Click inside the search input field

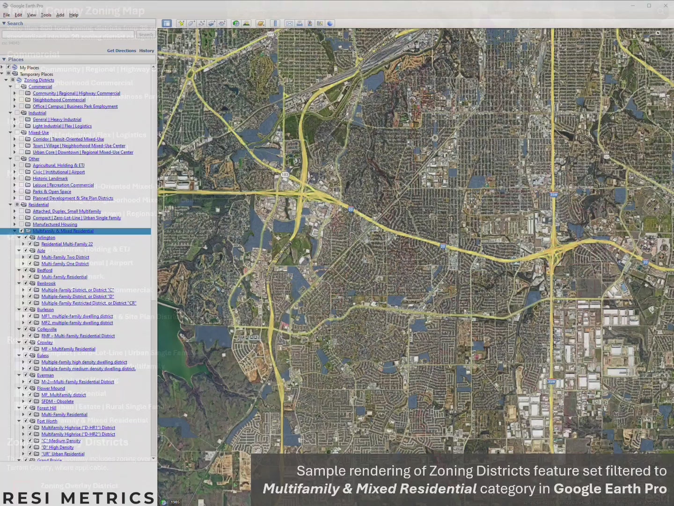(x=68, y=34)
